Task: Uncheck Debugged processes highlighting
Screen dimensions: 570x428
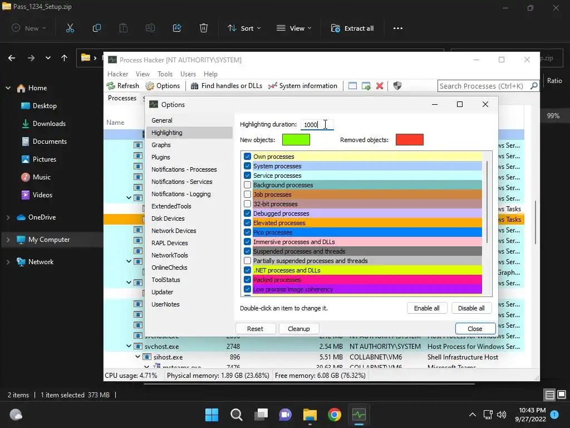Action: point(247,213)
